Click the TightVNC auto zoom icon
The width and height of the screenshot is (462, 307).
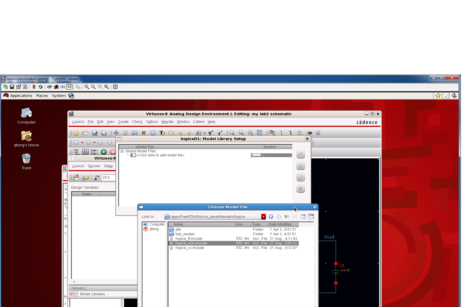[x=106, y=87]
